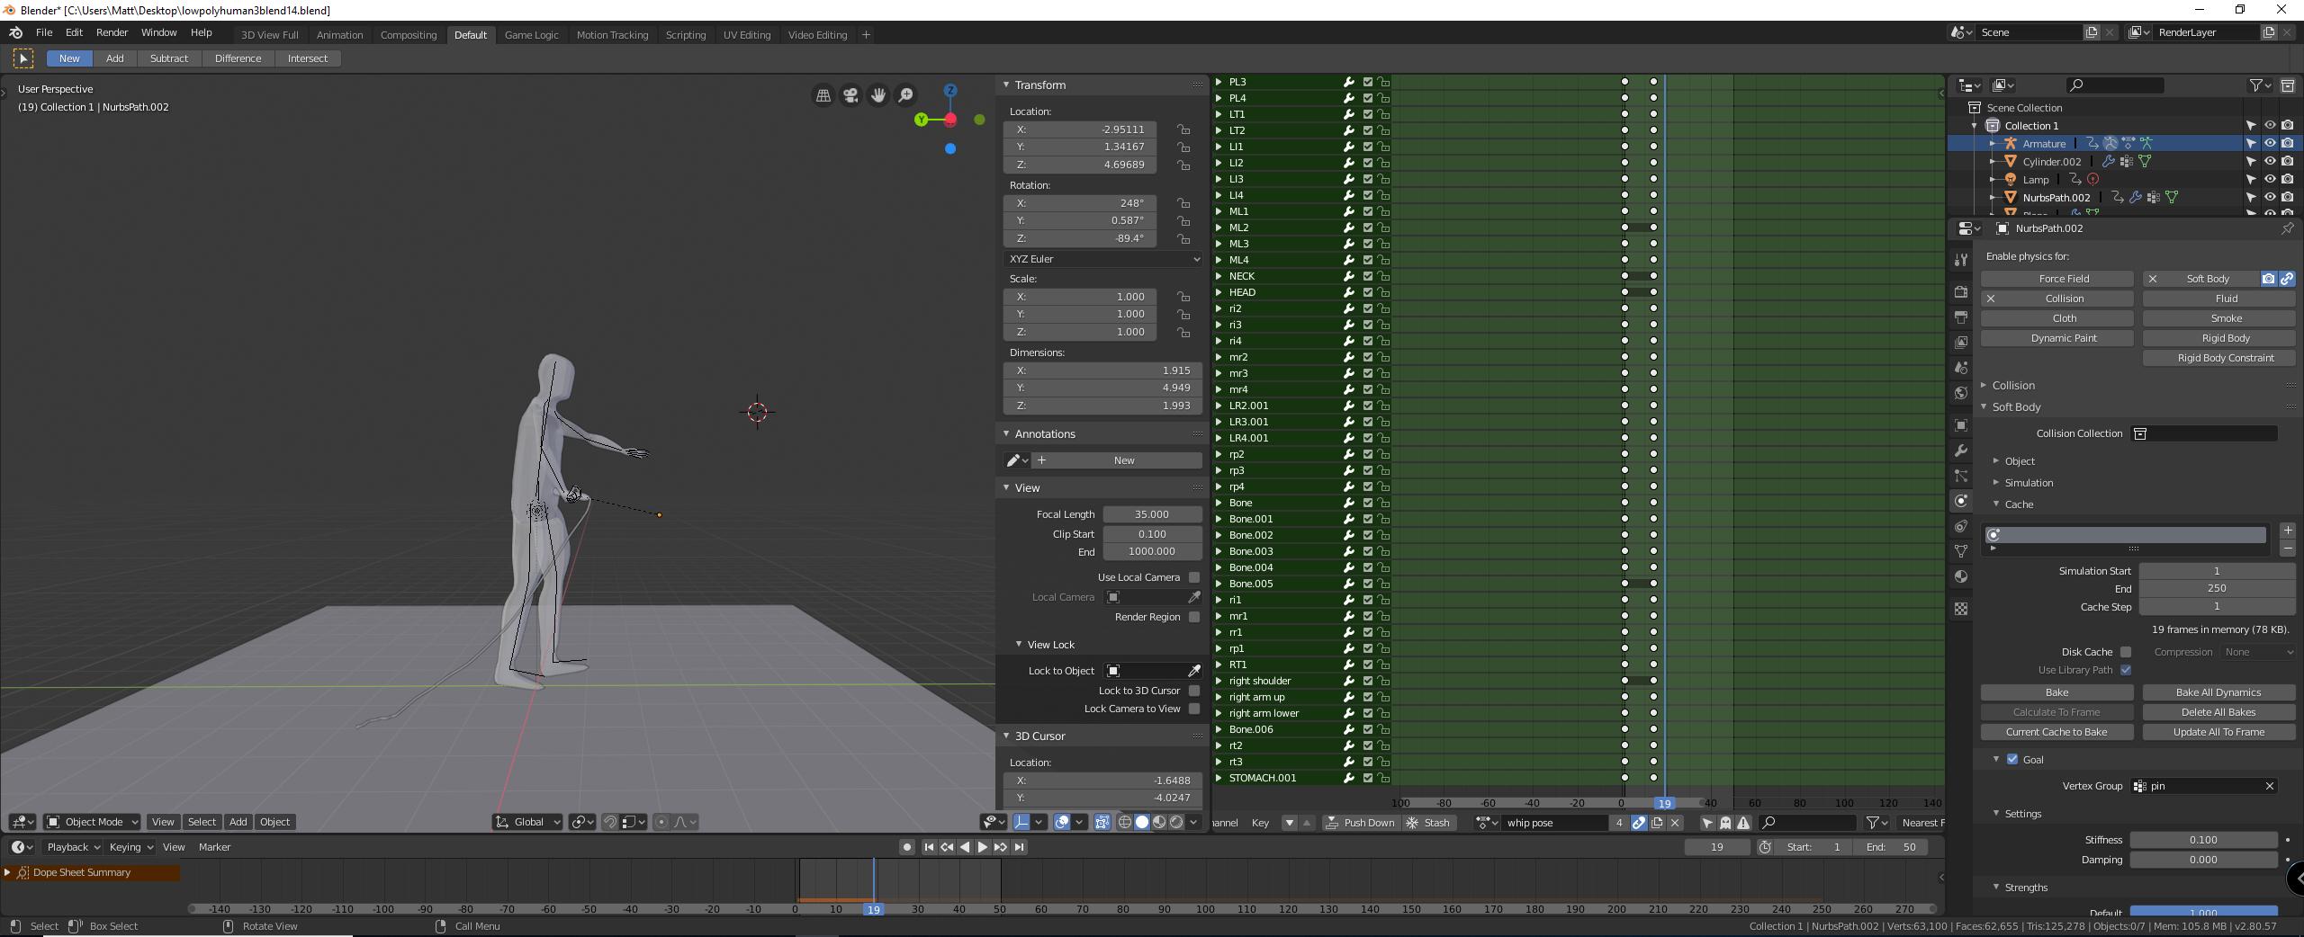Hide Armature in viewport via eye icon
The height and width of the screenshot is (937, 2304).
[2270, 143]
